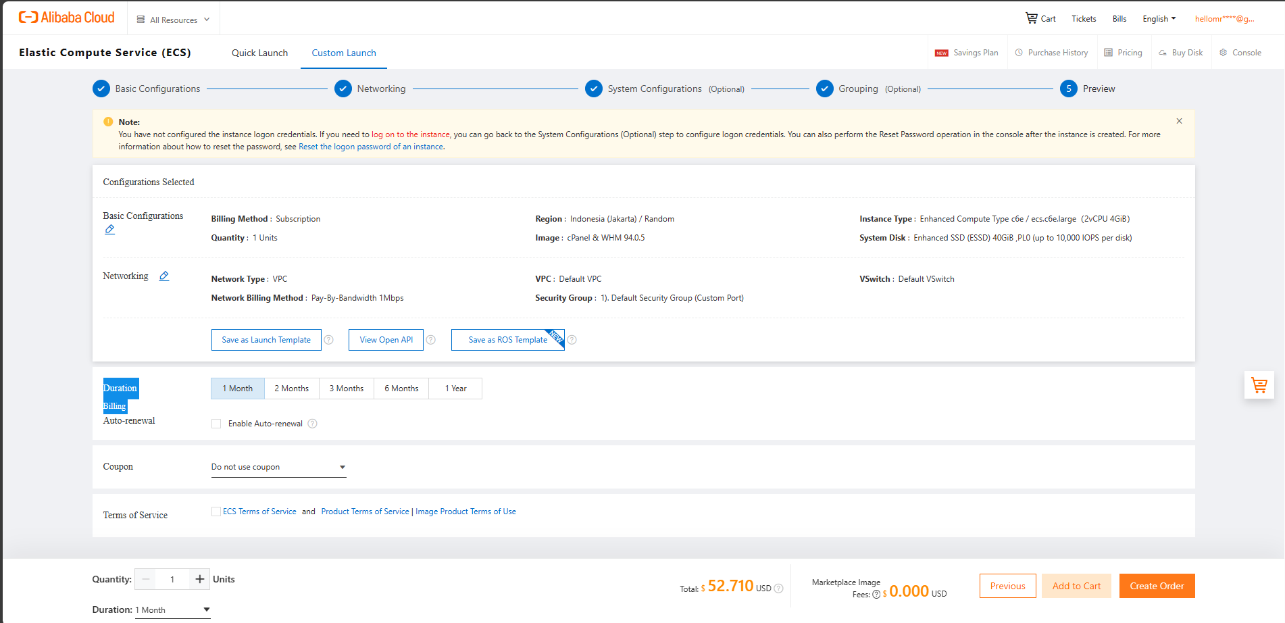The height and width of the screenshot is (623, 1285).
Task: Open Buy Disk
Action: tap(1180, 53)
